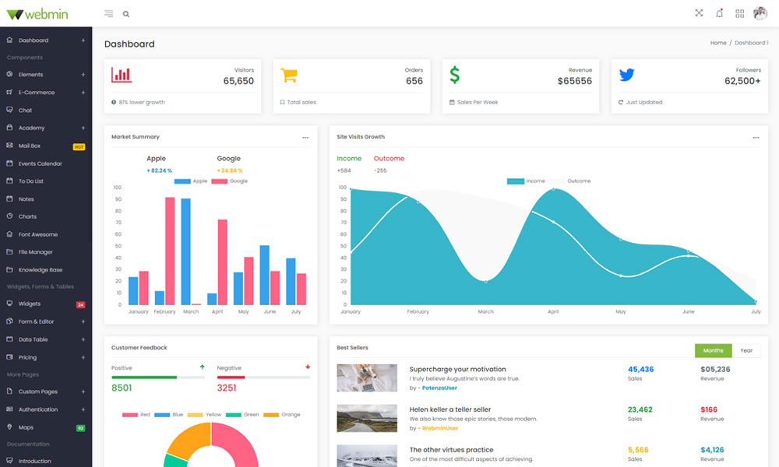
Task: Click the shopping cart icon in Orders card
Action: (289, 75)
